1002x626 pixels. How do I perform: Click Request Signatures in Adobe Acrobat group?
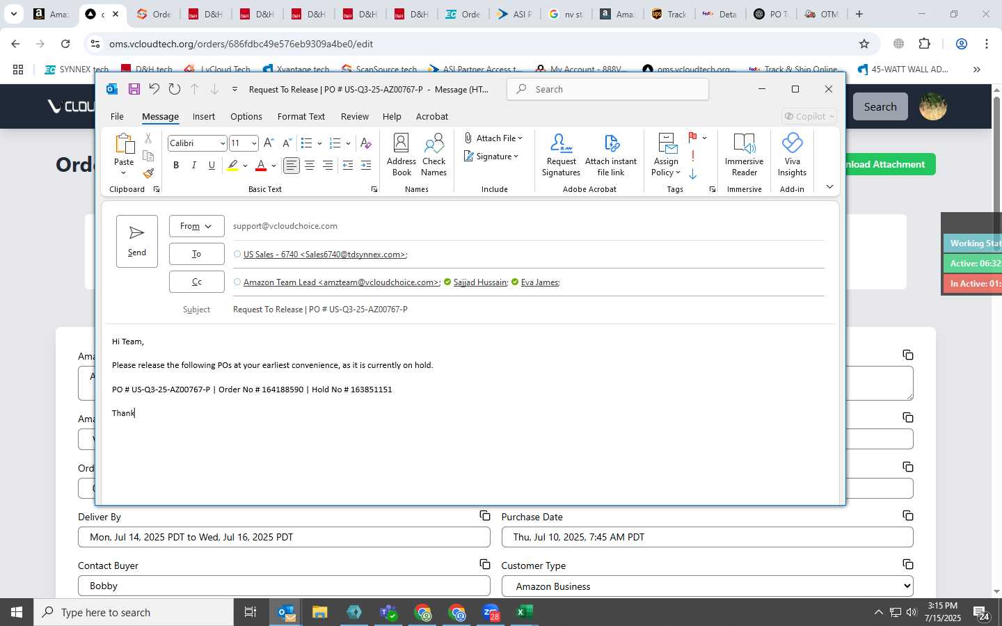(561, 155)
